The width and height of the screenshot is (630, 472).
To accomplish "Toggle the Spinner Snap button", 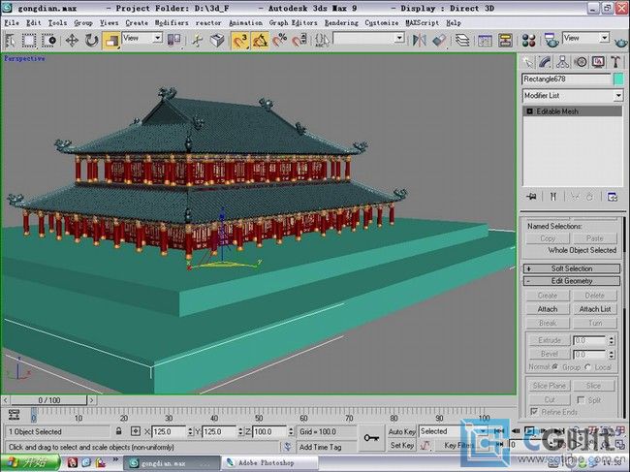I will click(299, 40).
